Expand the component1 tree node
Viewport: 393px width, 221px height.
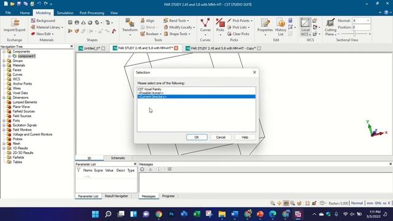(x=9, y=56)
